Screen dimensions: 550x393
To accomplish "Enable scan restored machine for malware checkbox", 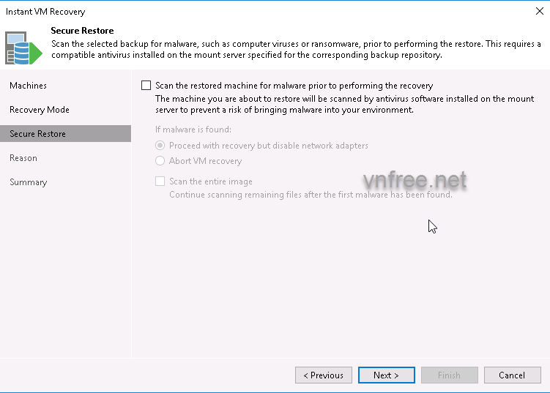I will click(x=146, y=86).
